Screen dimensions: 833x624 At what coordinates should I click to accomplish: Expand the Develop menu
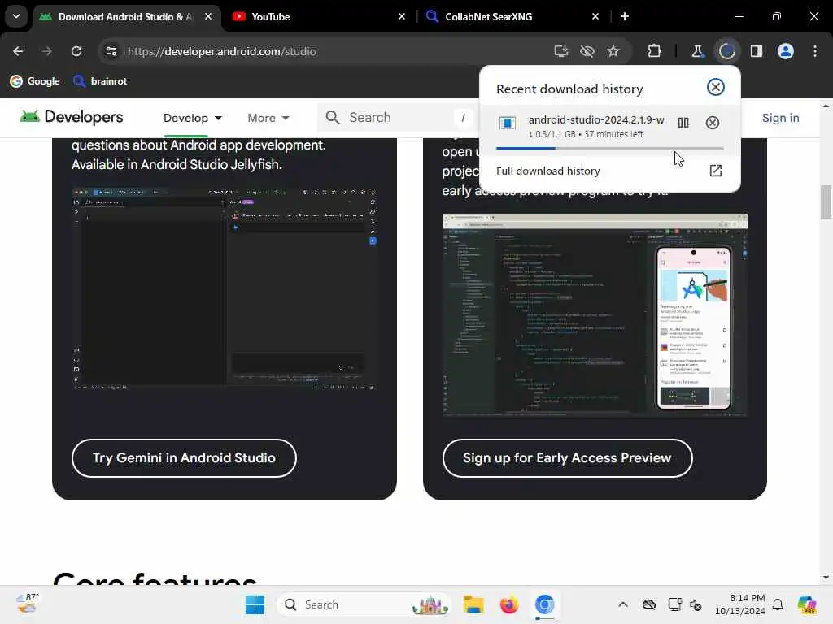point(192,118)
